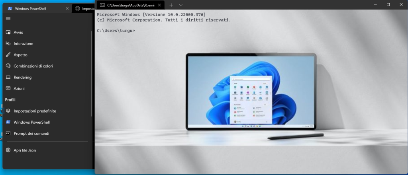Click the settings sidebar vertical scrollbar

coord(92,72)
